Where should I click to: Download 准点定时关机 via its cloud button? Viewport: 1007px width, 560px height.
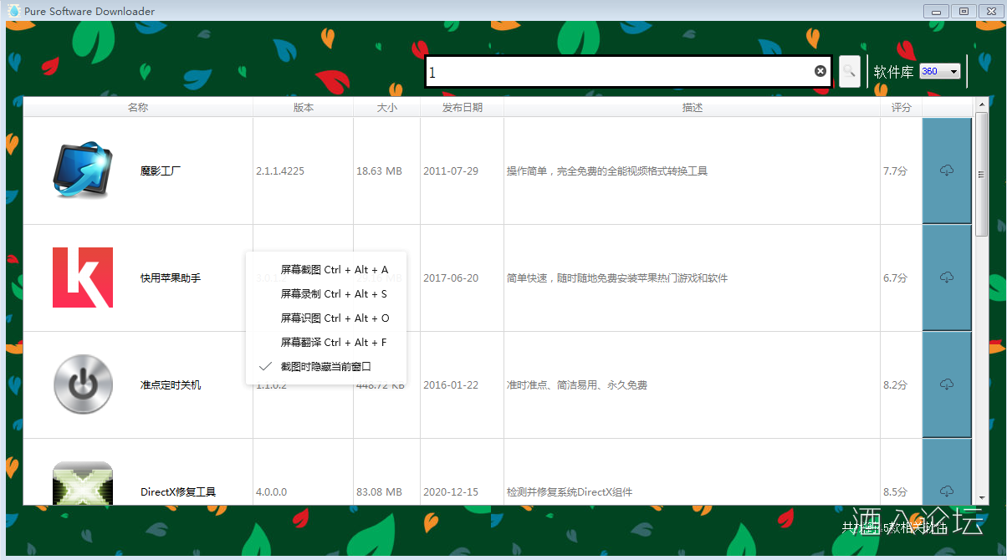point(946,384)
